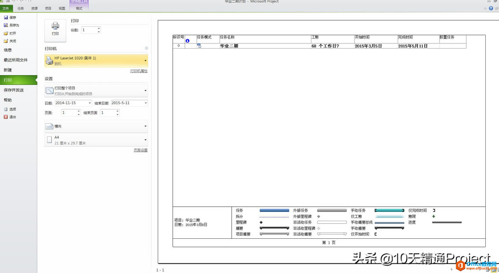Open the 打印整个项目 print range dropdown
The image size is (499, 273).
tap(145, 90)
